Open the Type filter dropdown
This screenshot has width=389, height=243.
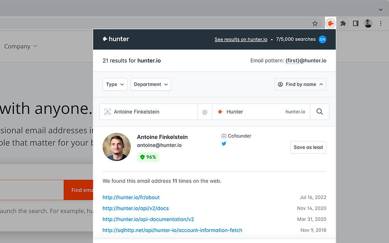pyautogui.click(x=115, y=84)
